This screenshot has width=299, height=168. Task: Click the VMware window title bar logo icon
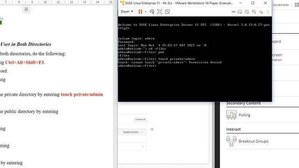point(122,3)
